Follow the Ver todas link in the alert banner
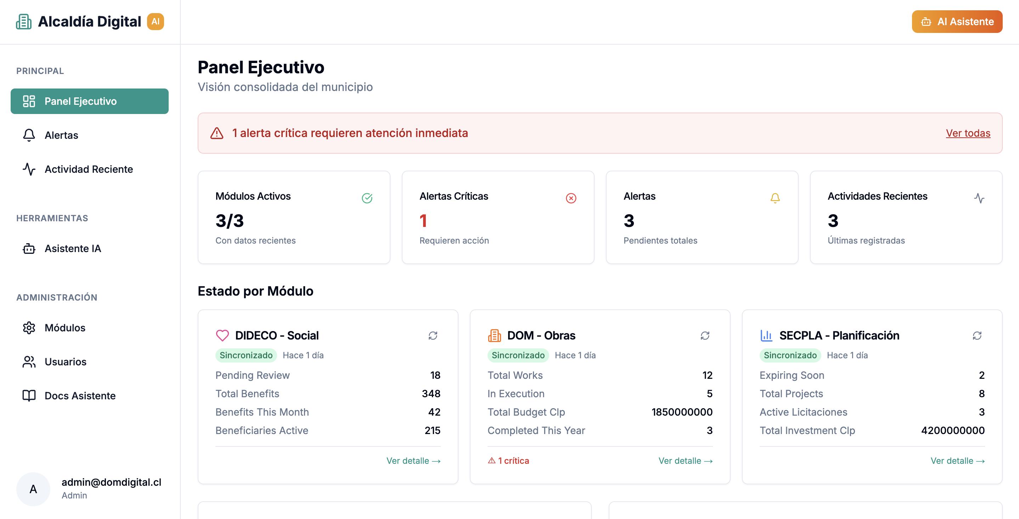Viewport: 1019px width, 519px height. click(968, 133)
